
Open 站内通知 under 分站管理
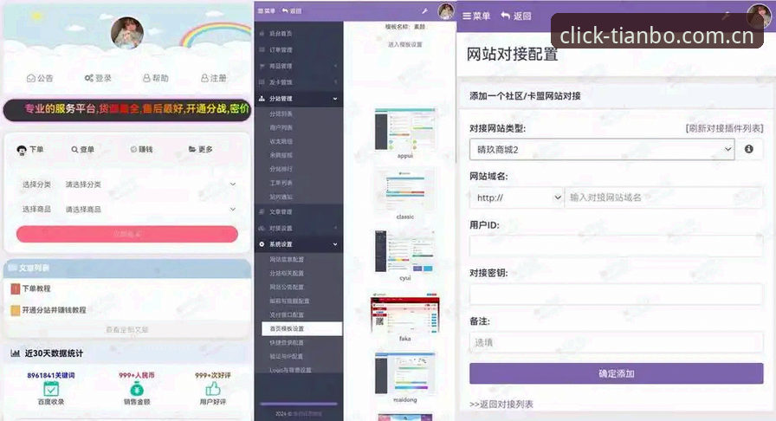[281, 198]
